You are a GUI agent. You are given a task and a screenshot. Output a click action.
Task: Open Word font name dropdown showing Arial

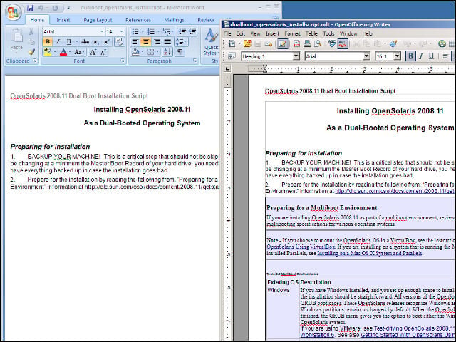(102, 31)
